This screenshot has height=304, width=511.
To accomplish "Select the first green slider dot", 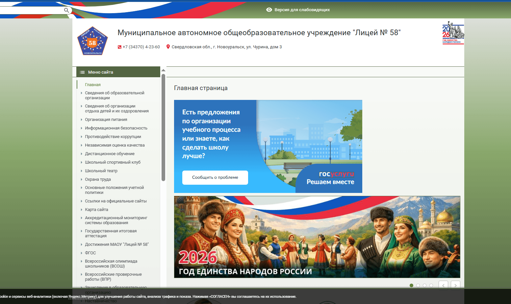I will [x=411, y=285].
